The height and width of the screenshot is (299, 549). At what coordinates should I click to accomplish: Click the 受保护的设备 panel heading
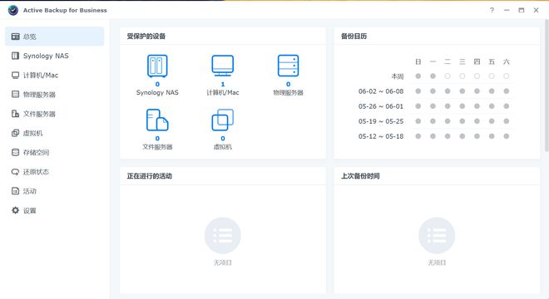[146, 36]
